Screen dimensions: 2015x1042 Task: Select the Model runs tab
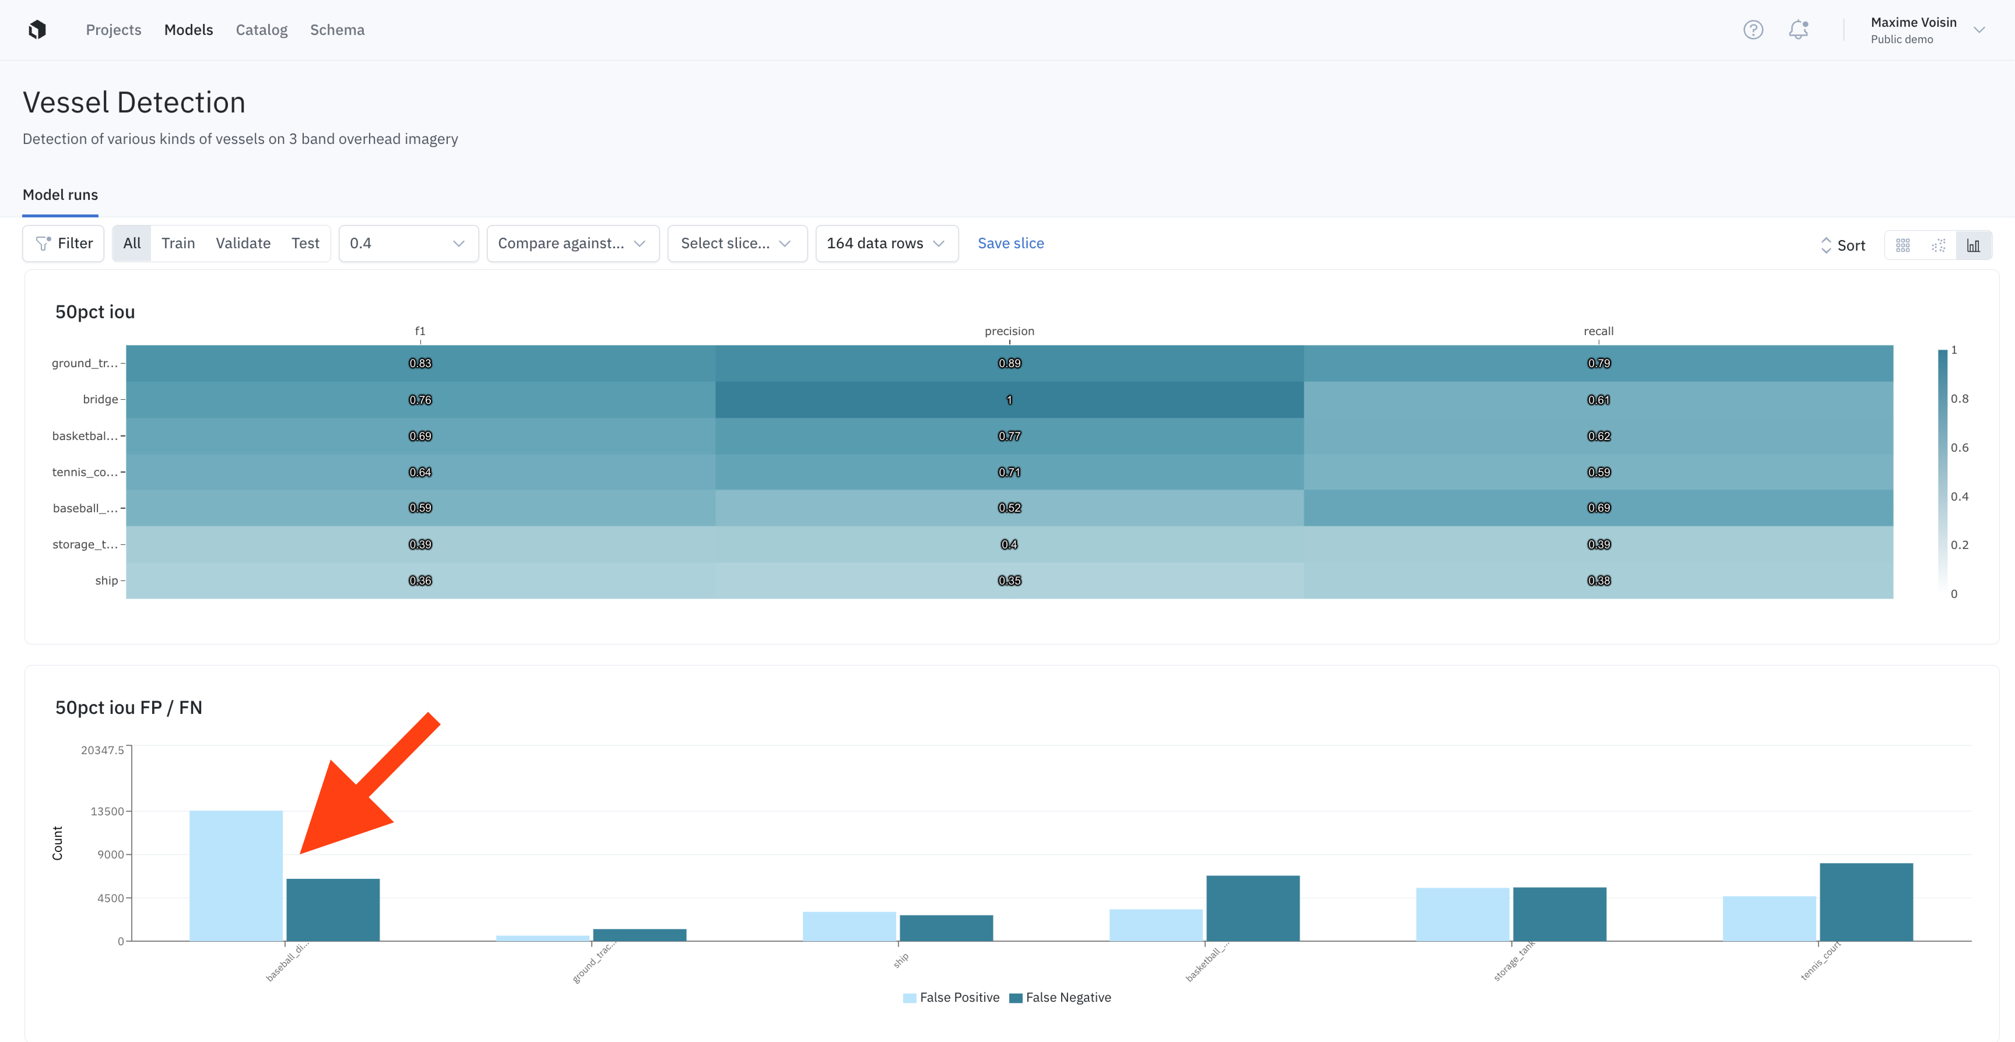60,196
